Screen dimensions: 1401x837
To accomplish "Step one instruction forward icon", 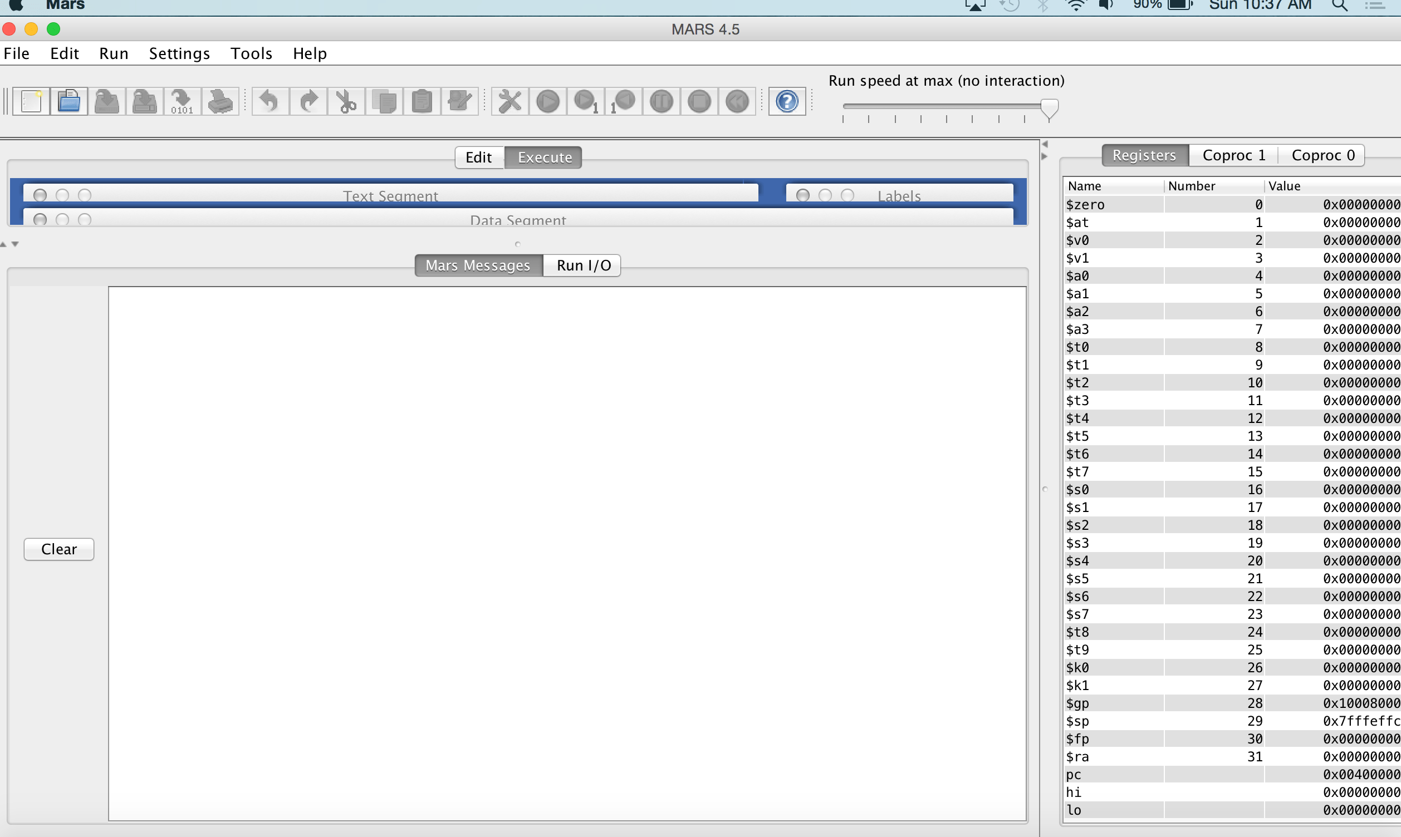I will point(586,101).
